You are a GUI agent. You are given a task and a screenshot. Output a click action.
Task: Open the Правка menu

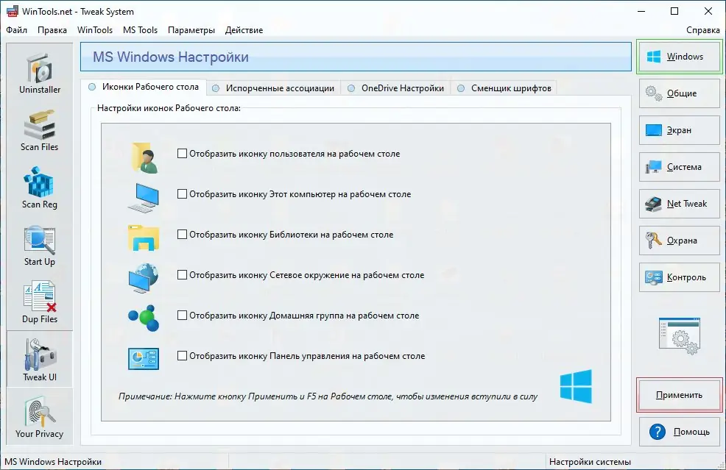coord(52,30)
